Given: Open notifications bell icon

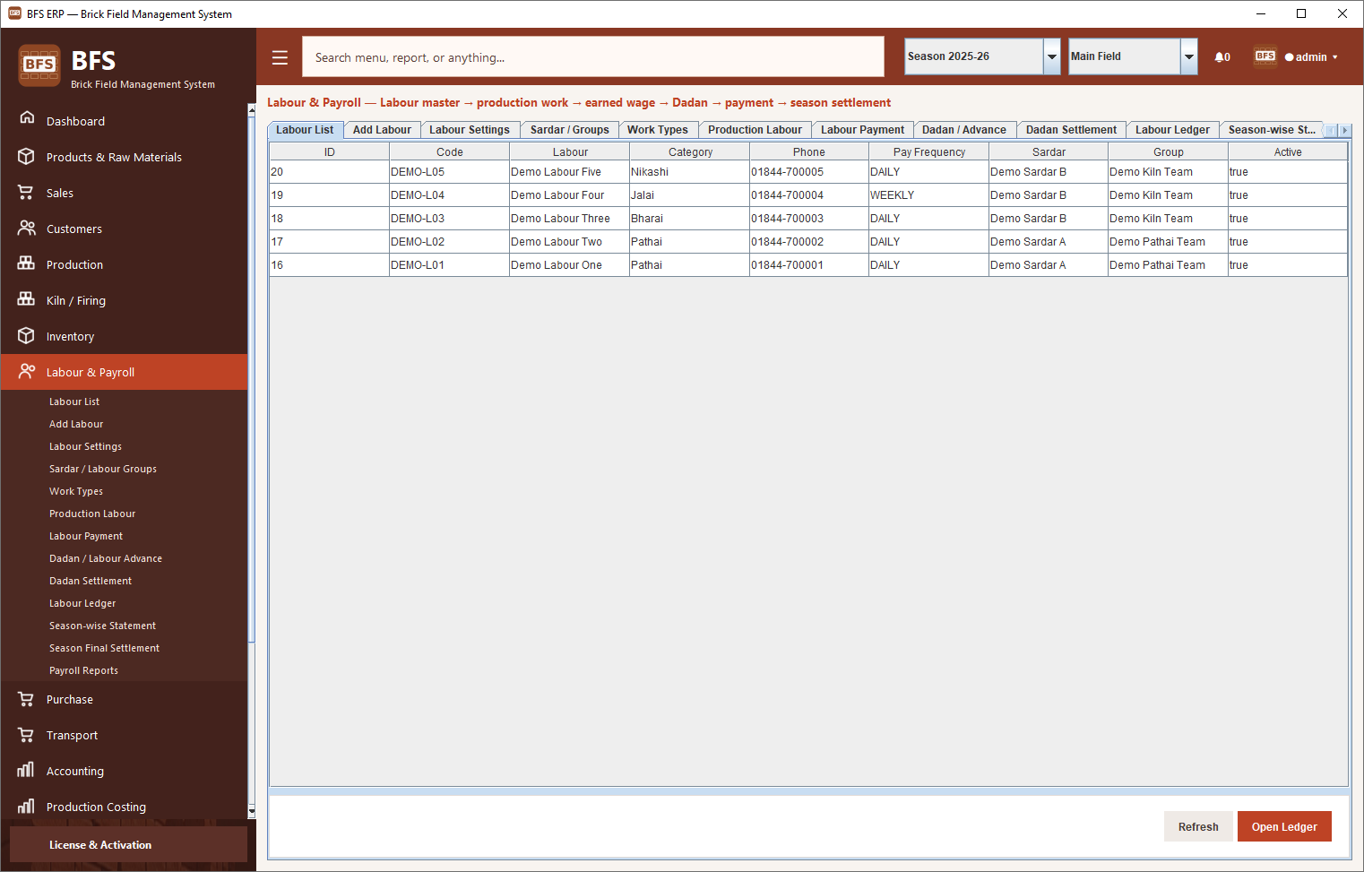Looking at the screenshot, I should coord(1222,57).
